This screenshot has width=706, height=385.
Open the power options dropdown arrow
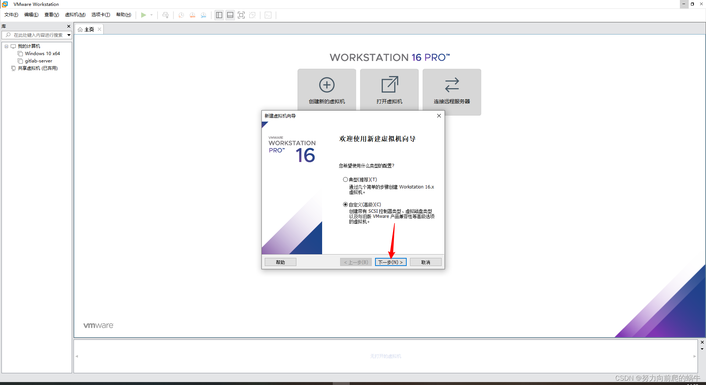tap(151, 15)
